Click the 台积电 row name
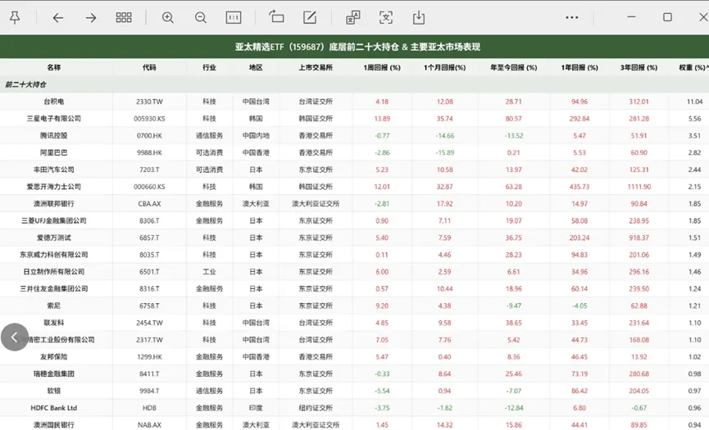Viewport: 709px width, 430px height. pyautogui.click(x=54, y=102)
